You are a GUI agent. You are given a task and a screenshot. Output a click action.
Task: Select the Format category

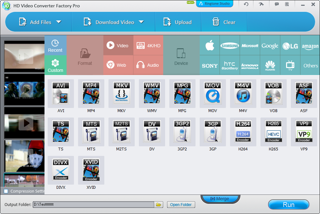click(85, 55)
